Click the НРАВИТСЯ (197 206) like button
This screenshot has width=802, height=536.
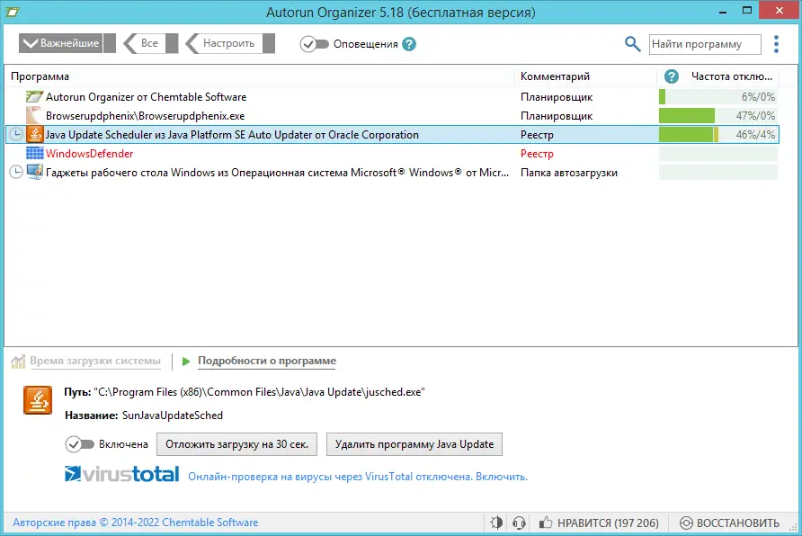pos(599,523)
